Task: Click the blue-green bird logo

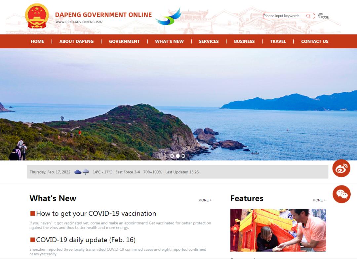Action: point(169,17)
